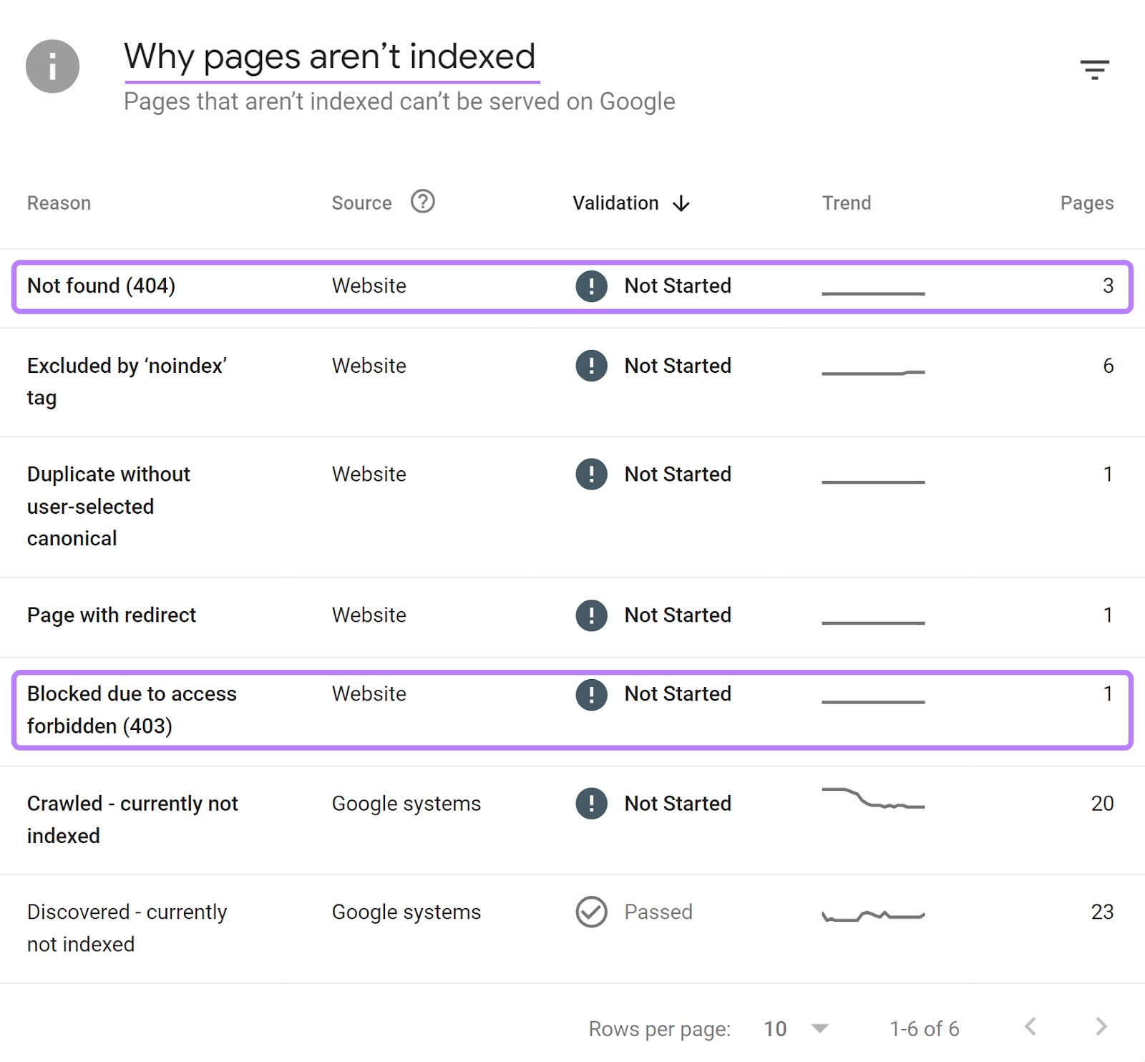
Task: Click the info icon beside the title
Action: [52, 67]
